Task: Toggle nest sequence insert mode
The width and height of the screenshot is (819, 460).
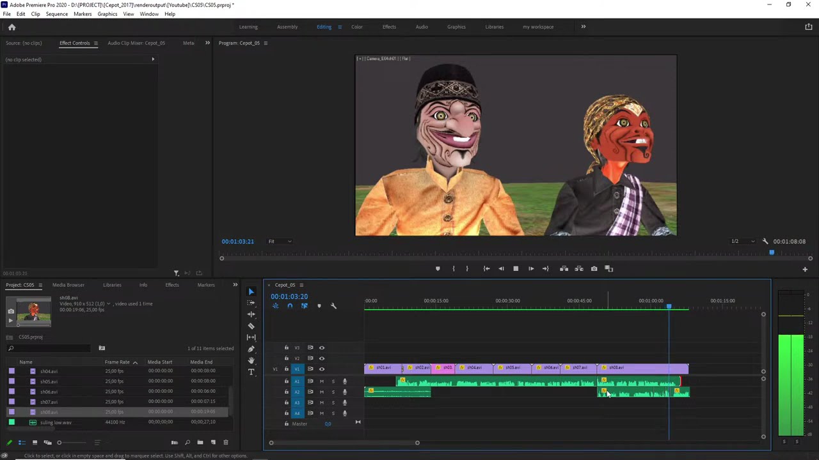Action: tap(275, 306)
